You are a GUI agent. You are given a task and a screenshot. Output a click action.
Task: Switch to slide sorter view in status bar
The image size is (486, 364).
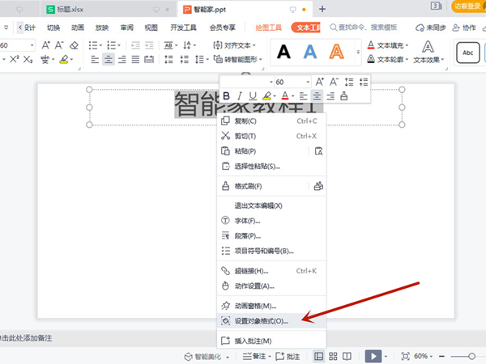pyautogui.click(x=335, y=356)
